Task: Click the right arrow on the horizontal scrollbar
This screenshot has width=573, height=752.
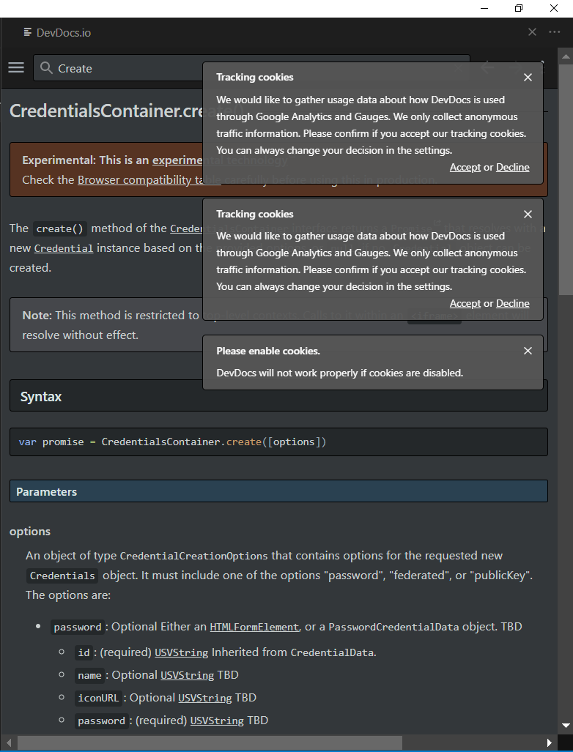Action: (x=550, y=742)
